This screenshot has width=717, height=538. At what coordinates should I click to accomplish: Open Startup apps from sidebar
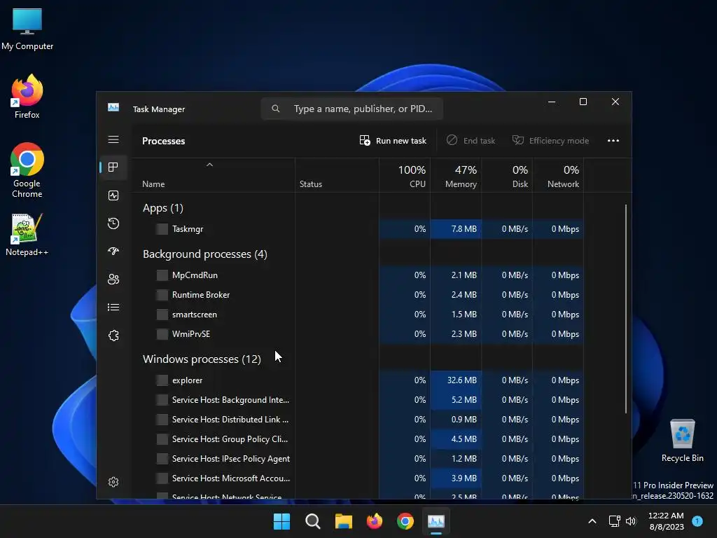point(113,251)
